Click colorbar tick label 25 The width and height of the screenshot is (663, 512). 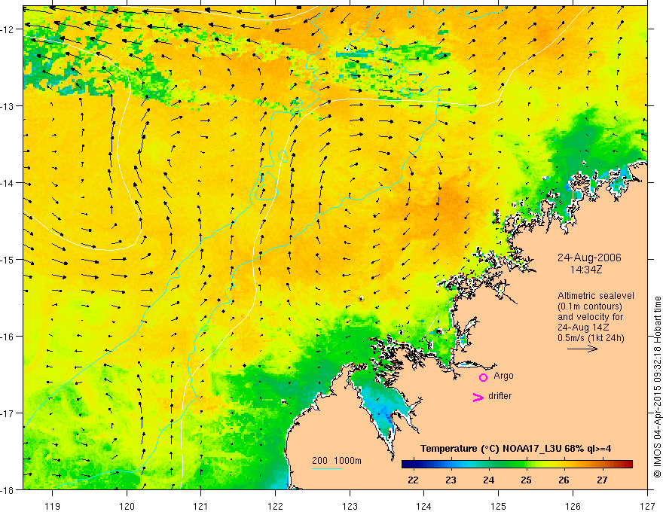click(x=527, y=480)
